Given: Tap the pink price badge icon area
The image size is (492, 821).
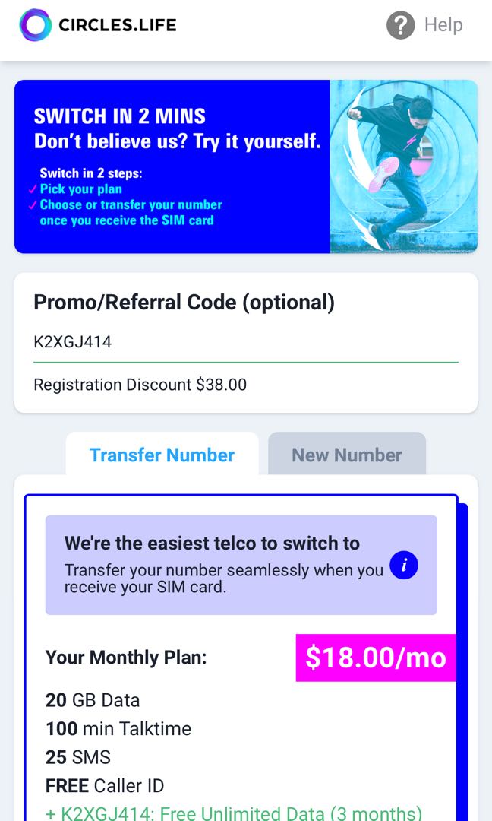Looking at the screenshot, I should point(375,658).
